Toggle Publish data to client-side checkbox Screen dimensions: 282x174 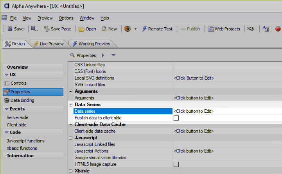pos(176,118)
